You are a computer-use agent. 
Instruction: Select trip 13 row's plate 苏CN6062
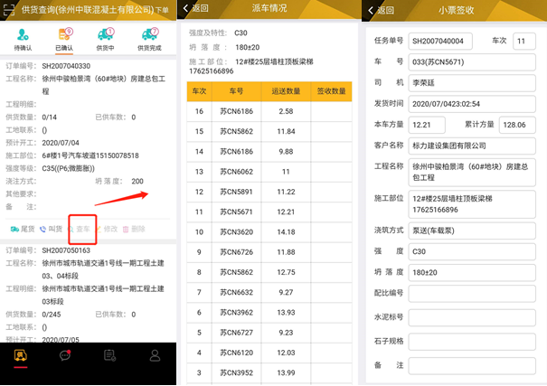[236, 172]
